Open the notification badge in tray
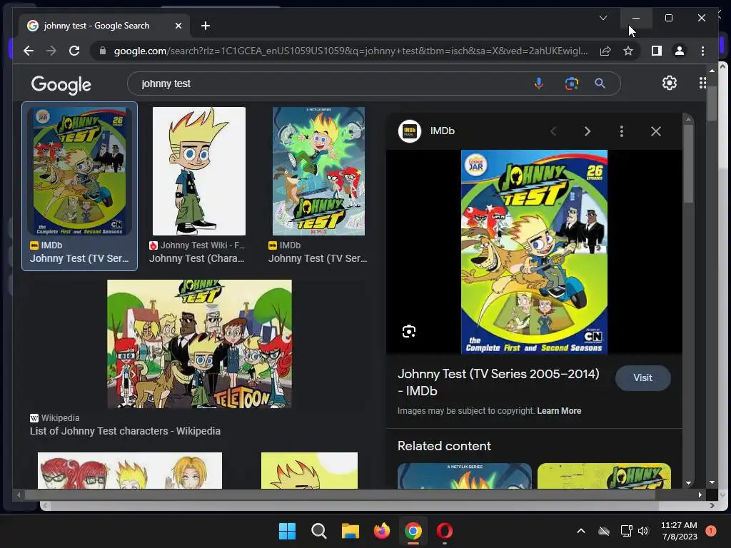731x548 pixels. (711, 531)
